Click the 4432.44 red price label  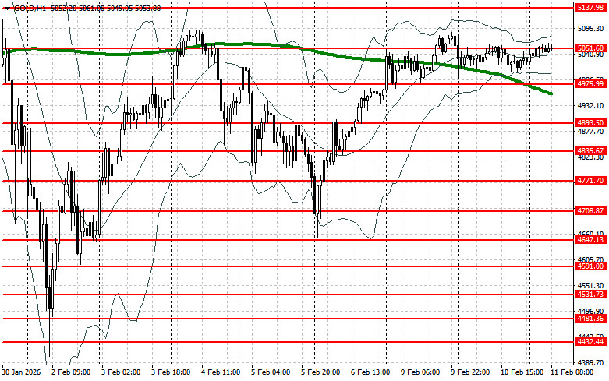click(590, 342)
